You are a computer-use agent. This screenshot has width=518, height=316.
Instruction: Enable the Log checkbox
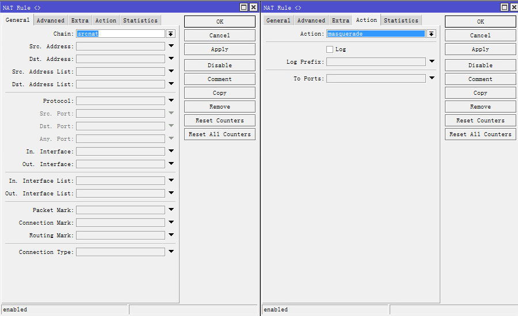click(x=330, y=49)
